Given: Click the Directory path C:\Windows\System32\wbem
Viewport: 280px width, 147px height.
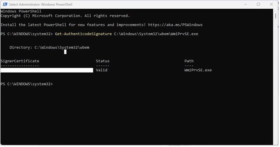Looking at the screenshot, I should 62,48.
